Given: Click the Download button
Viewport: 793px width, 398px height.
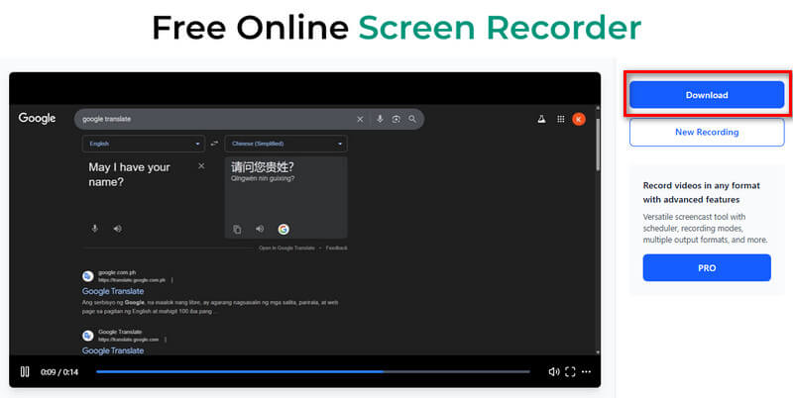Looking at the screenshot, I should [x=707, y=95].
